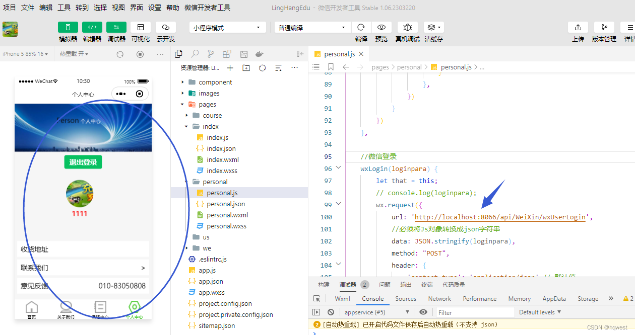Open the Visualization (可视化) tool
This screenshot has height=335, width=635.
[x=141, y=27]
